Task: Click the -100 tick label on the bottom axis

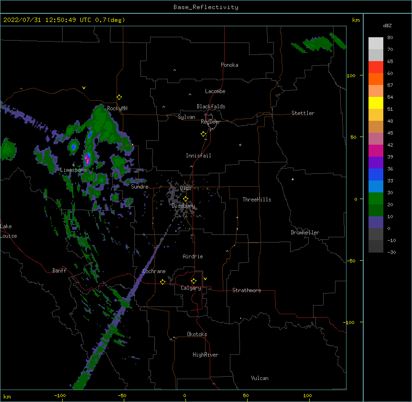Action: coord(60,396)
